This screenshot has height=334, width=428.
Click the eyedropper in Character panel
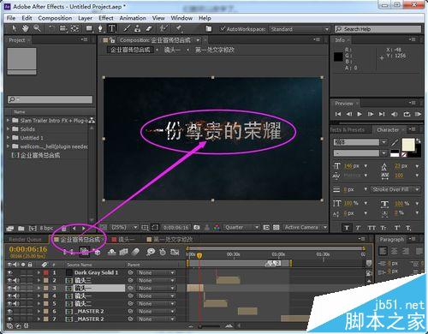tap(395, 142)
